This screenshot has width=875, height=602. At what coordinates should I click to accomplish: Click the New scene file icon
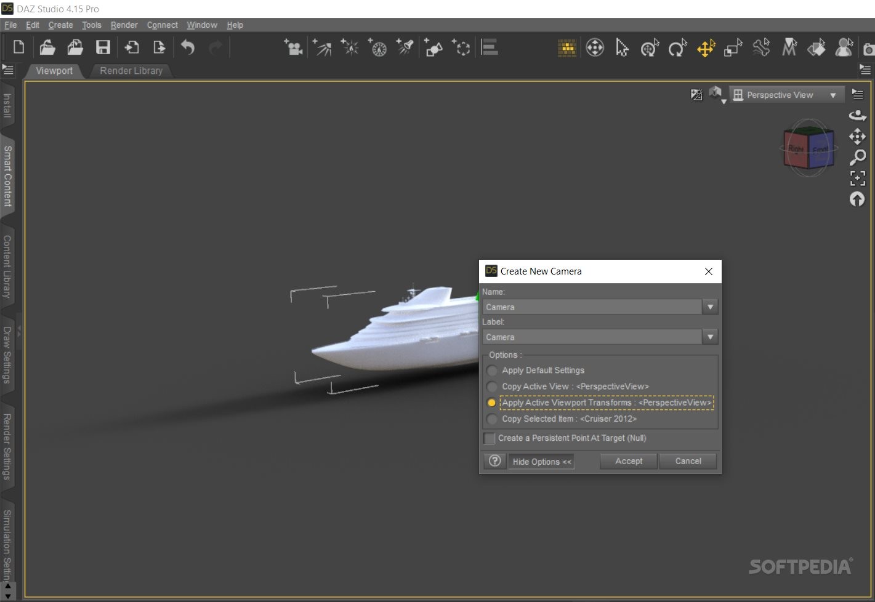coord(18,47)
